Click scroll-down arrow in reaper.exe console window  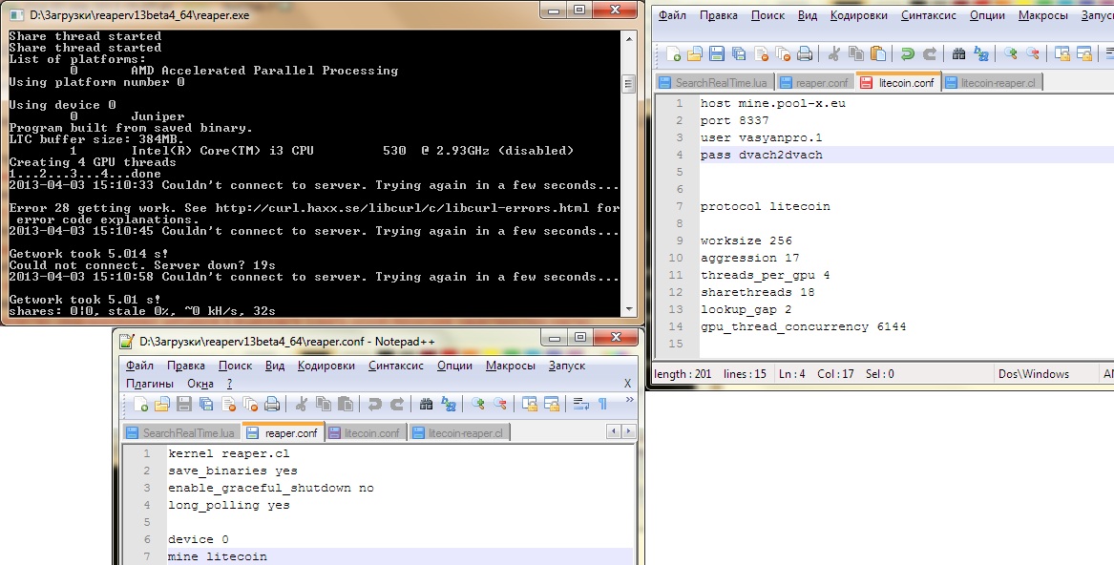(x=629, y=309)
